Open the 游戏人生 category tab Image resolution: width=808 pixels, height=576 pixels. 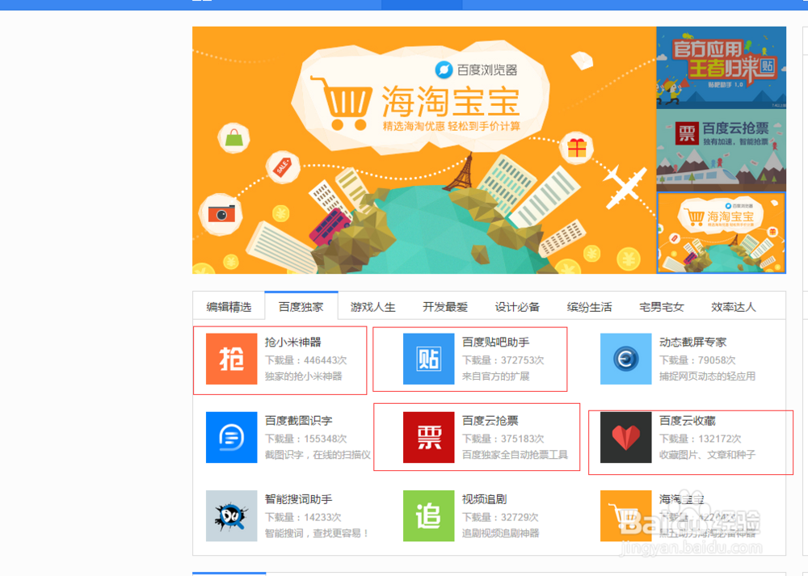372,306
